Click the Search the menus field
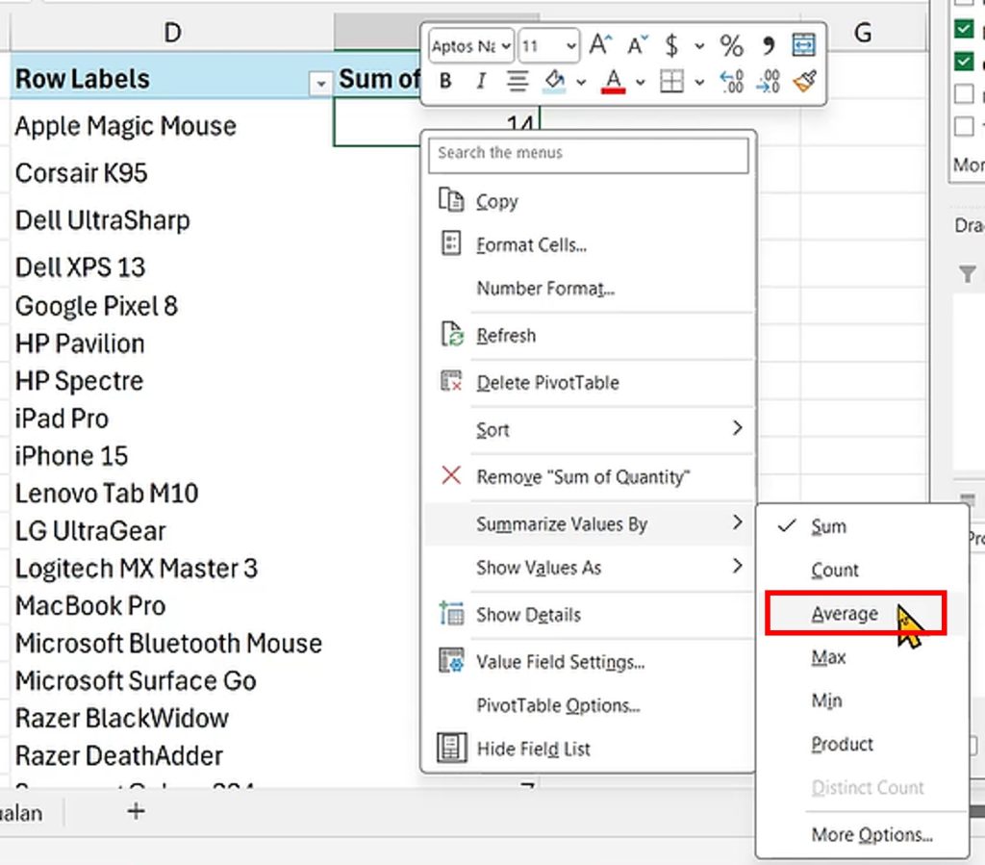This screenshot has width=985, height=865. [x=589, y=153]
